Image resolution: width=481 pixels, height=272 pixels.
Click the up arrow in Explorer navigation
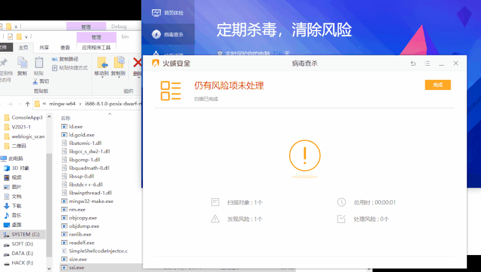[28, 104]
